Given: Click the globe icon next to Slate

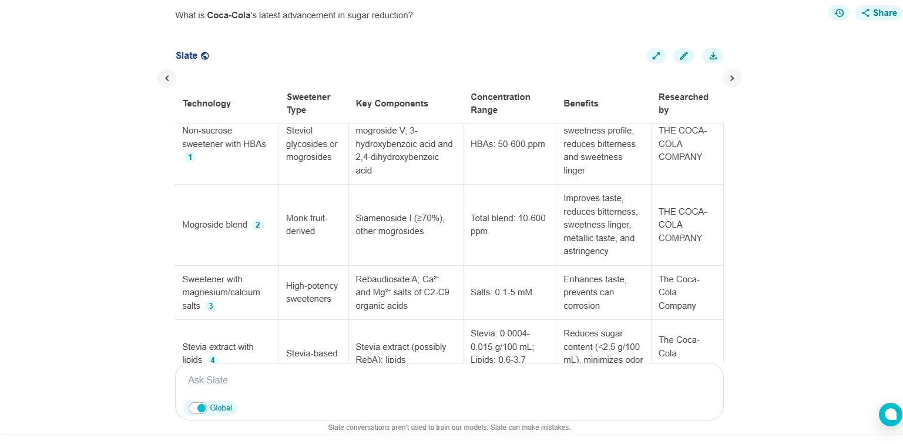Looking at the screenshot, I should pyautogui.click(x=204, y=55).
